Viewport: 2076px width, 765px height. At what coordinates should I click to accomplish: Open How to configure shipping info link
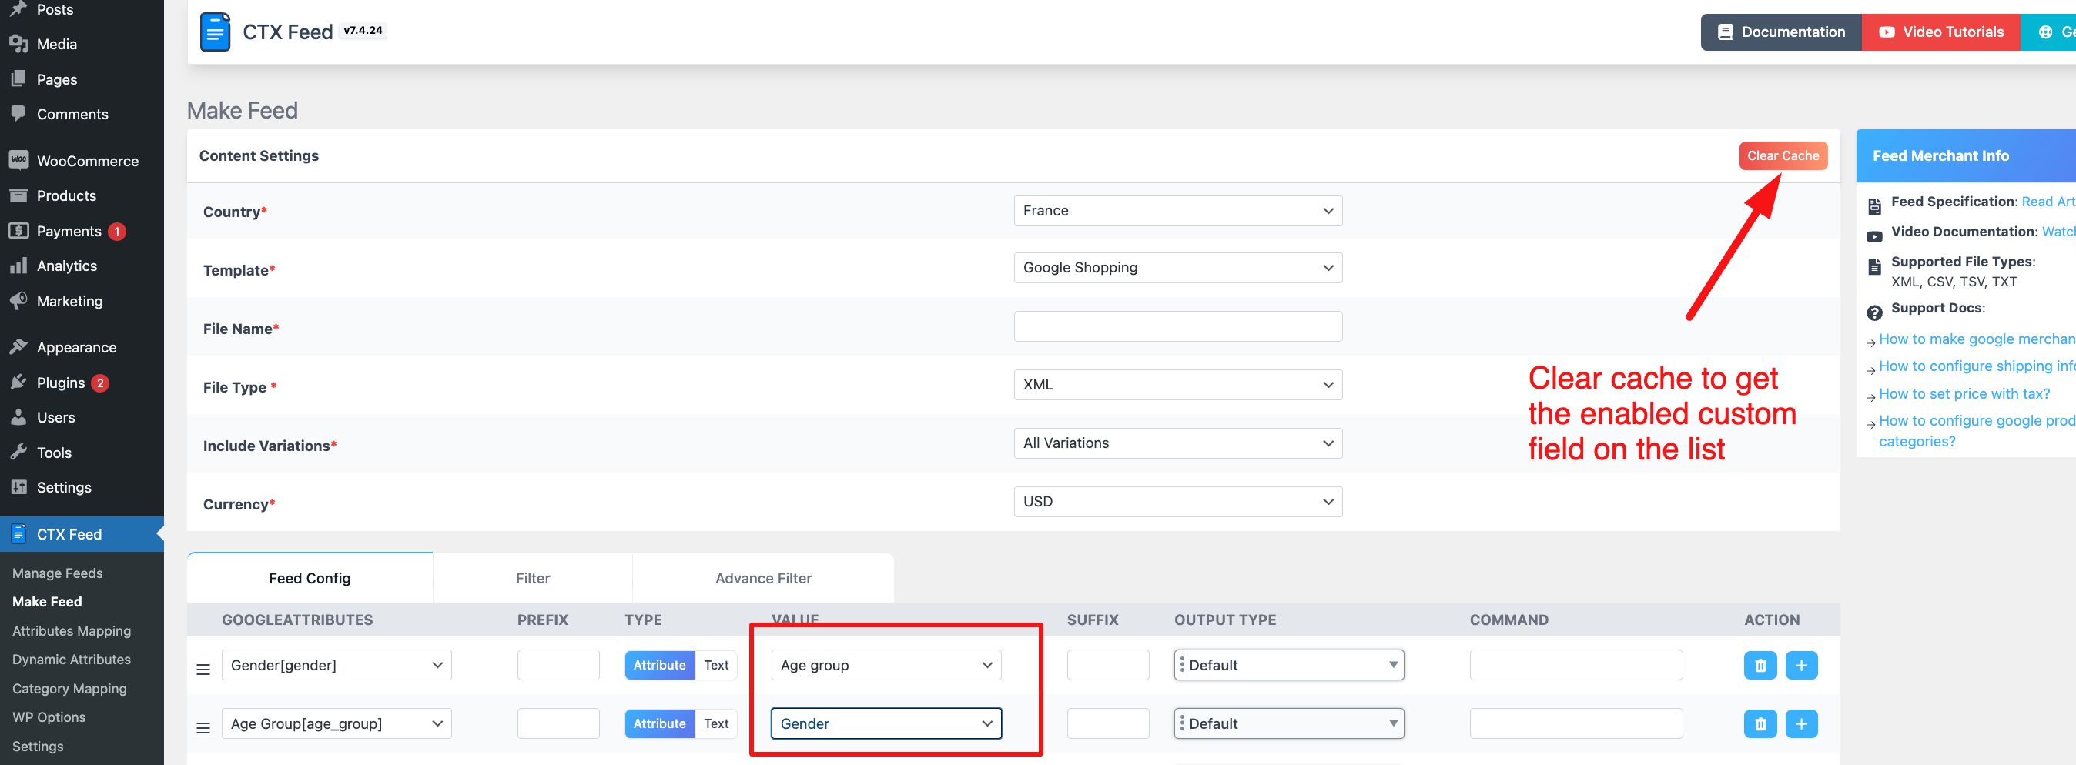(1977, 366)
